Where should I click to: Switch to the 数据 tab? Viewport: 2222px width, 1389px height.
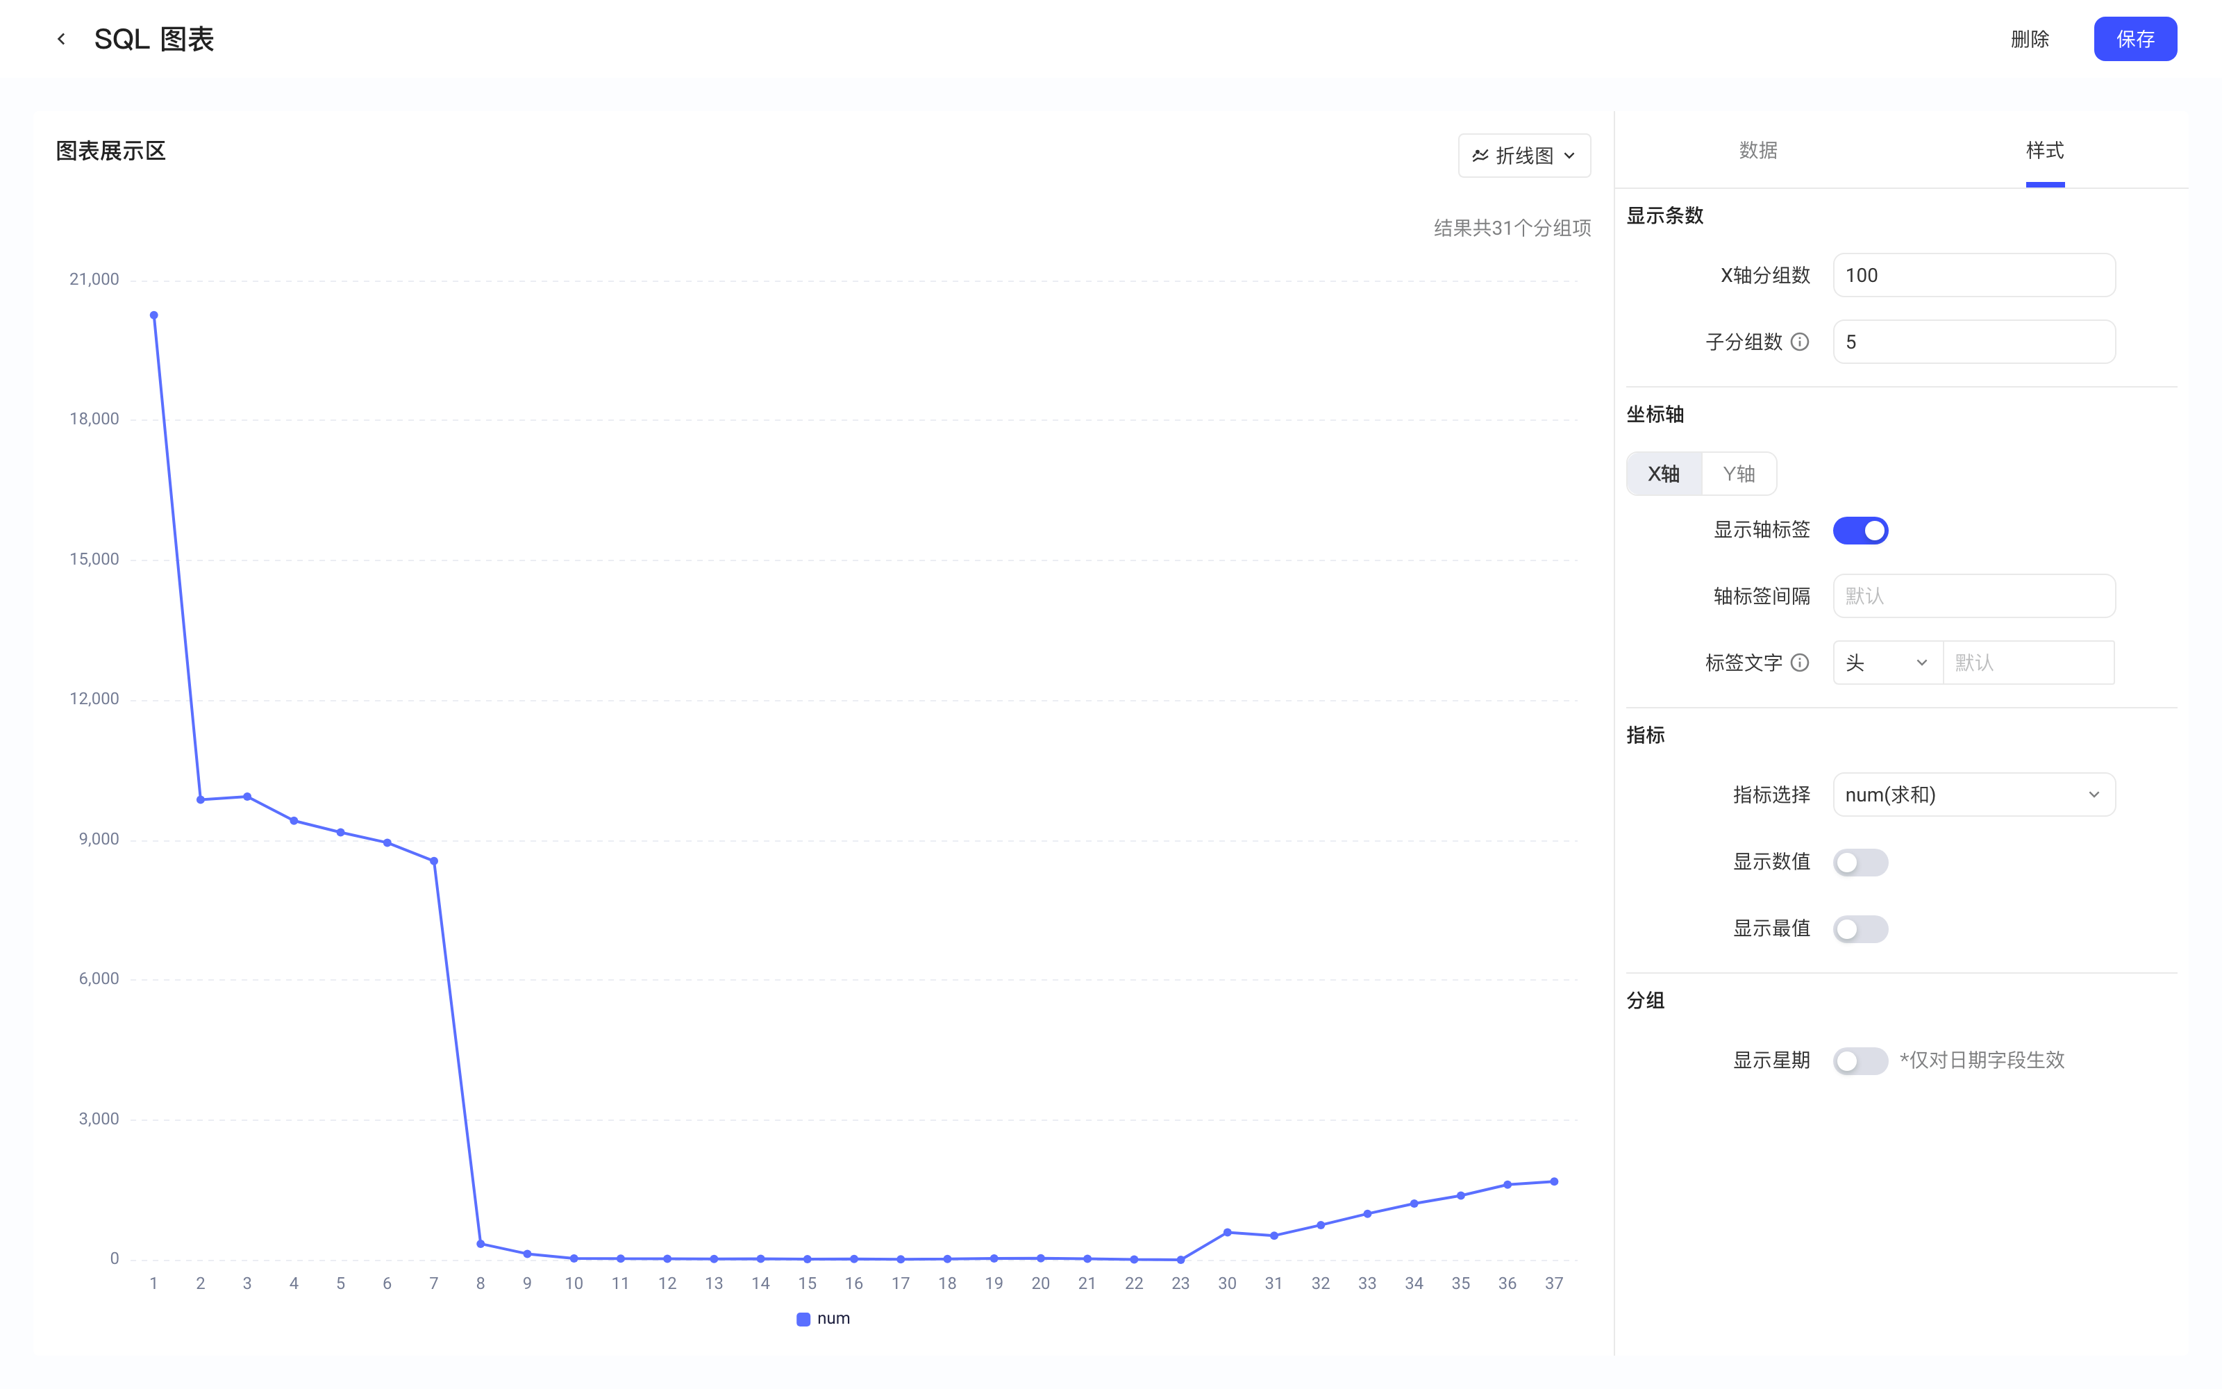point(1758,151)
